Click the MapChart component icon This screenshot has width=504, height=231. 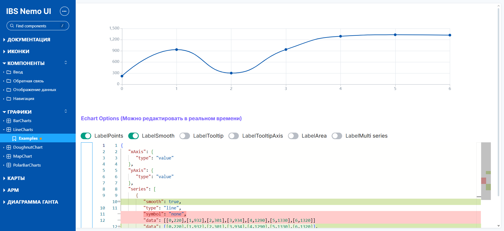coord(9,156)
